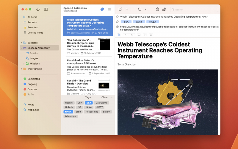Click the focus mode column icon
Screen dimensions: 238x149
tap(38, 9)
